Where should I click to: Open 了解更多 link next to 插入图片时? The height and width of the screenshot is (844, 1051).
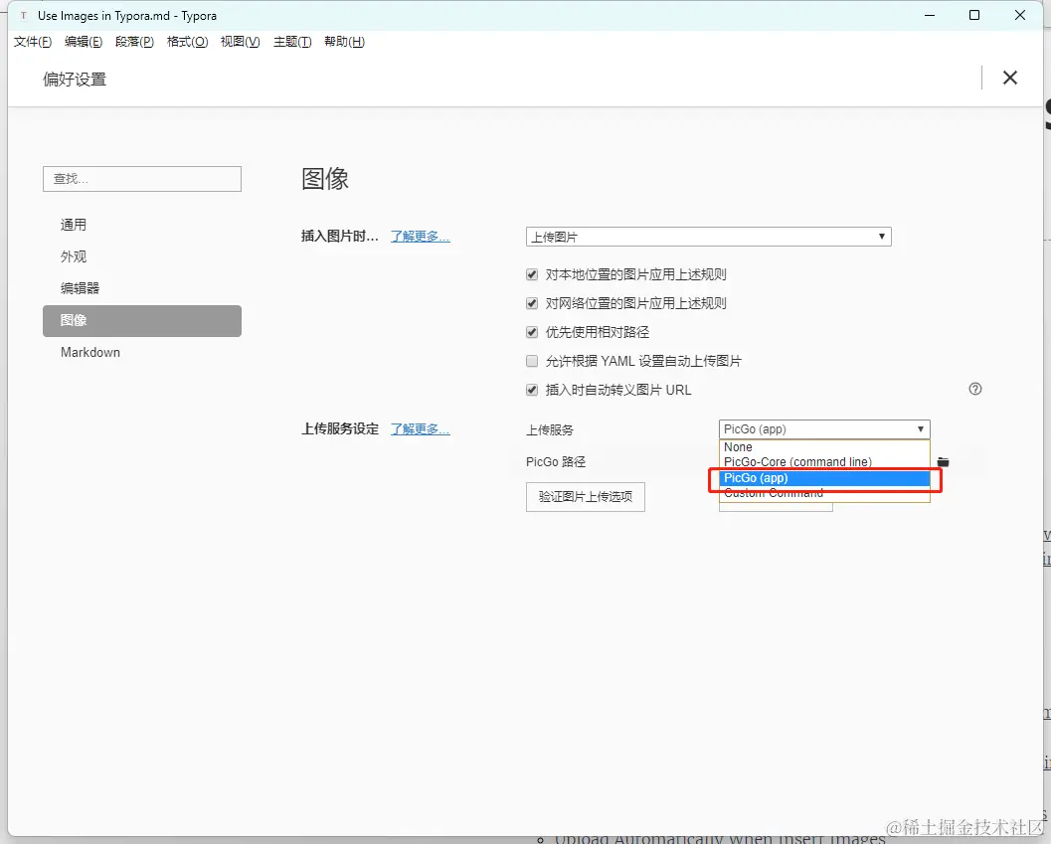pyautogui.click(x=421, y=236)
